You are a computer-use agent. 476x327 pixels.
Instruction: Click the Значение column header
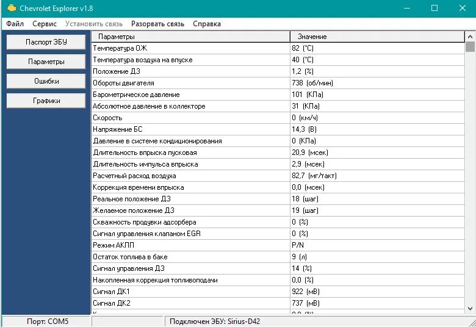tap(377, 37)
